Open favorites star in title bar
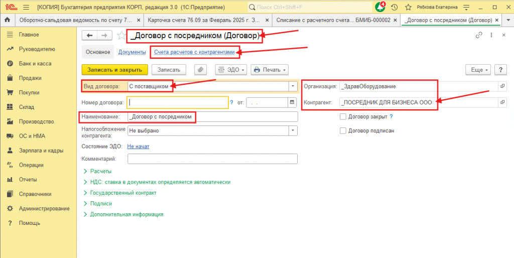Viewport: 514px width, 258px height. [408, 7]
